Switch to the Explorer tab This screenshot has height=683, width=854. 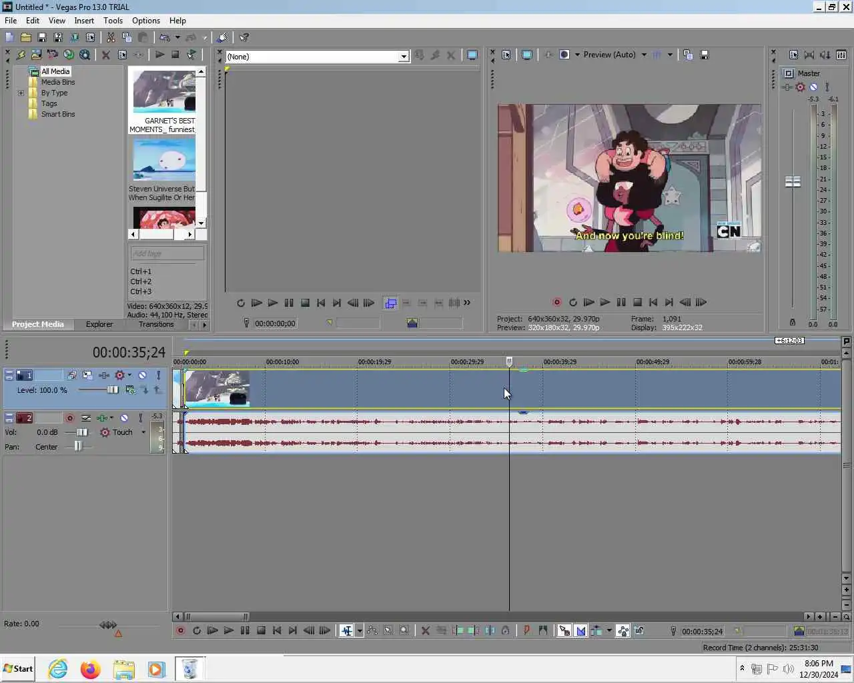point(99,324)
